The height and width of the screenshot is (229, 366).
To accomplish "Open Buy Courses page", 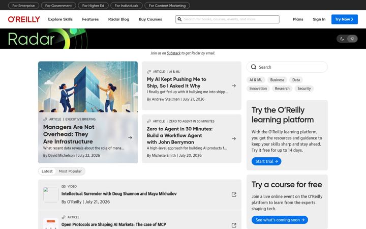I will [x=150, y=19].
